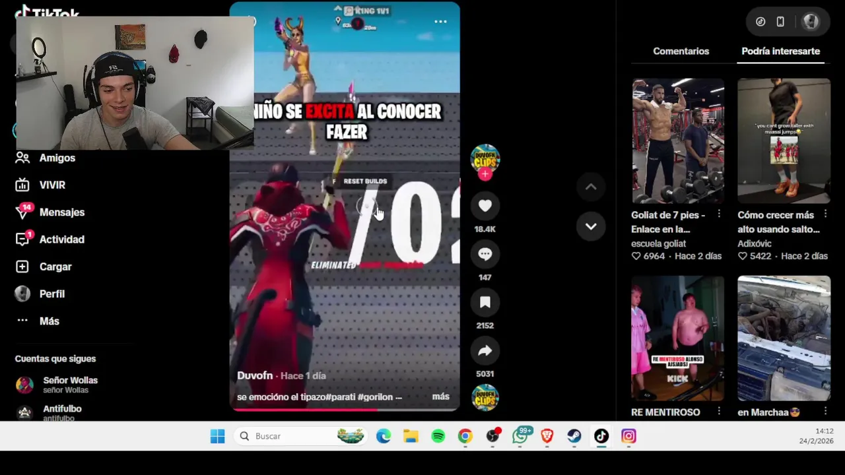Open File Explorer from the taskbar

(x=411, y=436)
